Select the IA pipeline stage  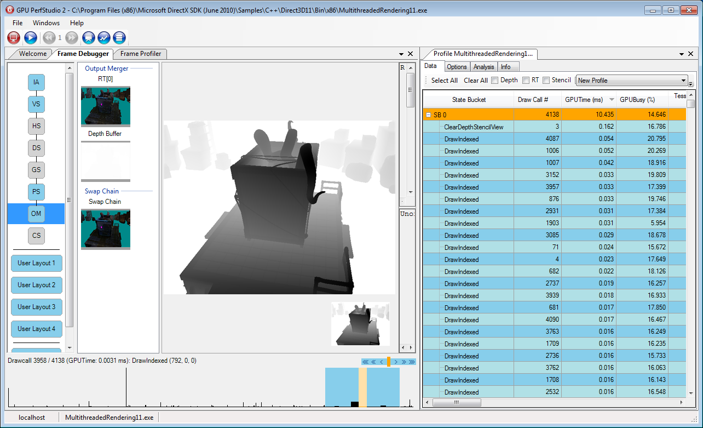pos(36,82)
